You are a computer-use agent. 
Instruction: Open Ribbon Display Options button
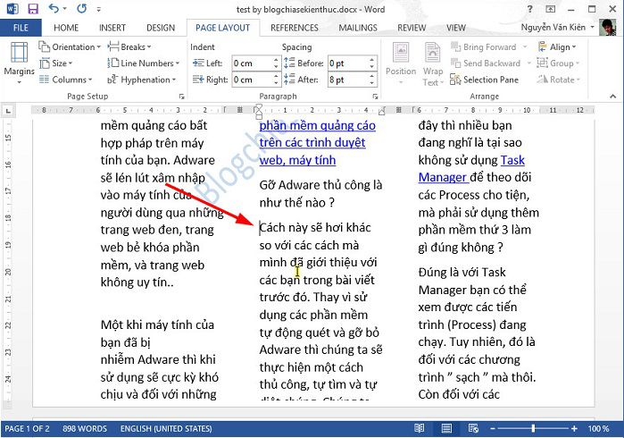[x=551, y=9]
